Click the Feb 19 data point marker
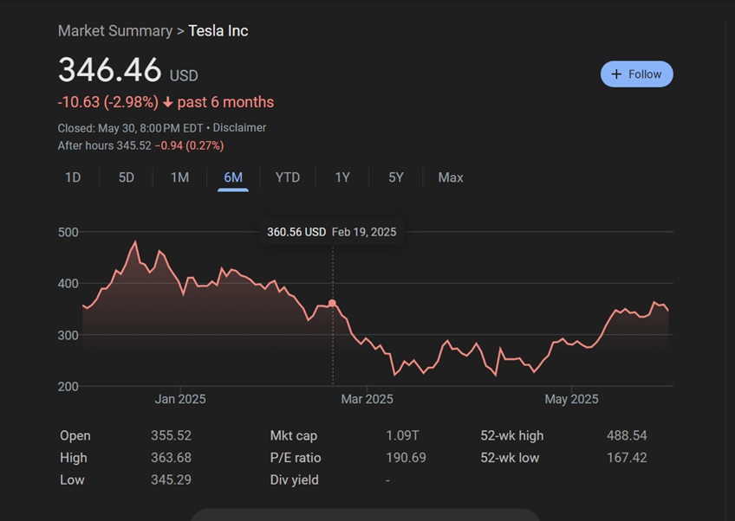This screenshot has height=521, width=735. pyautogui.click(x=332, y=303)
